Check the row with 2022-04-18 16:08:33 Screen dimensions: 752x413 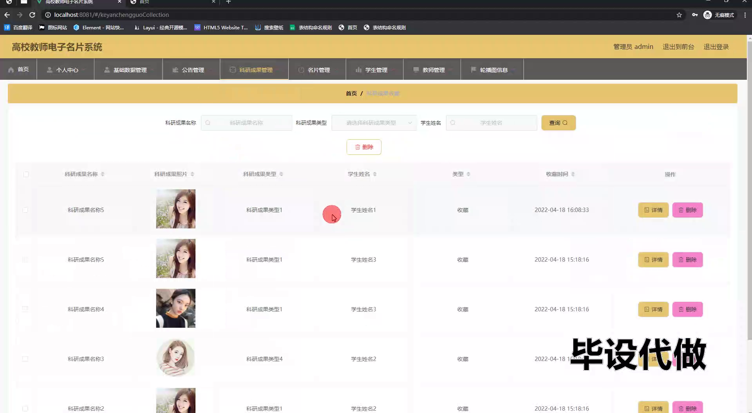coord(25,210)
